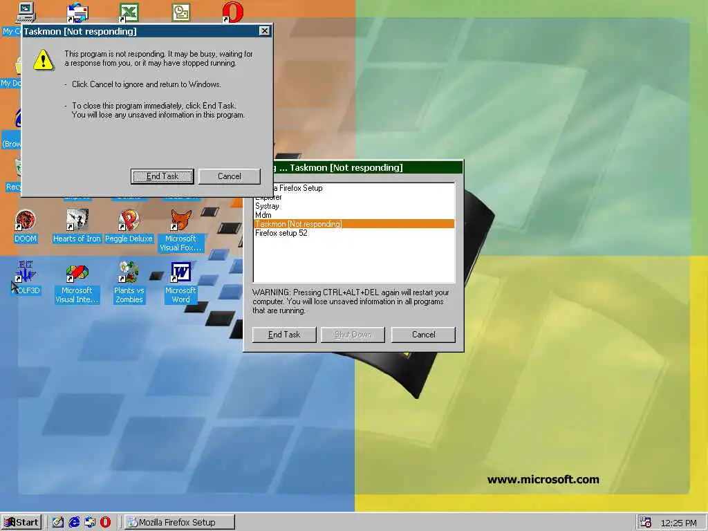Image resolution: width=708 pixels, height=531 pixels.
Task: Click the 12:25 PM tray clock
Action: pyautogui.click(x=679, y=523)
